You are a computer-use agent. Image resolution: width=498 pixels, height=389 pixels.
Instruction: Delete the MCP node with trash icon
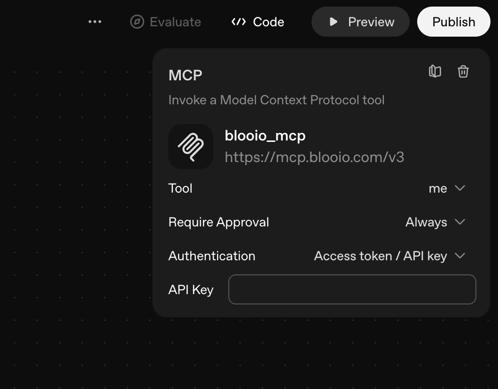[x=463, y=71]
